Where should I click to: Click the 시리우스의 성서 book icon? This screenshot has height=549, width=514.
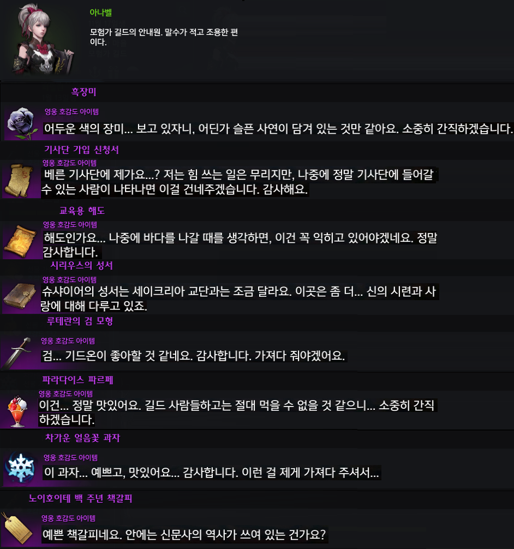click(20, 296)
